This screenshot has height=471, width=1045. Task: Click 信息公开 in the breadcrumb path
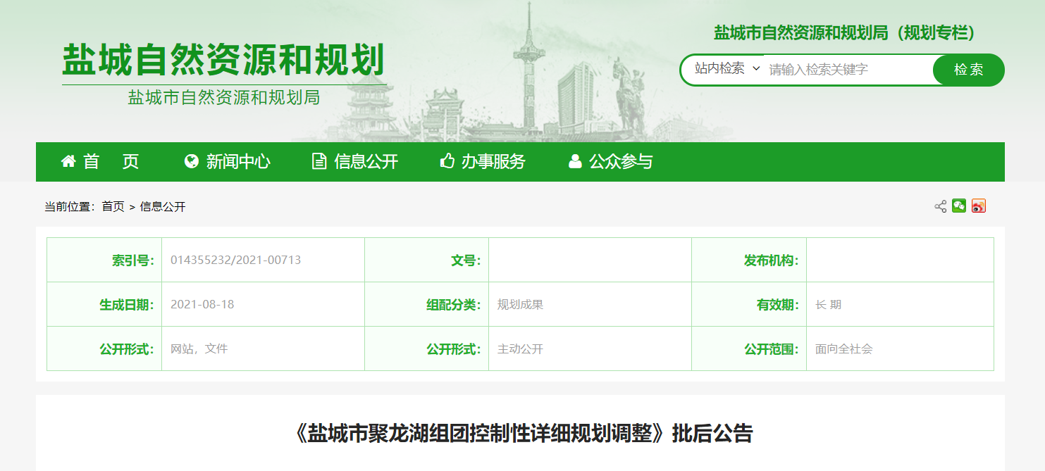pos(163,207)
